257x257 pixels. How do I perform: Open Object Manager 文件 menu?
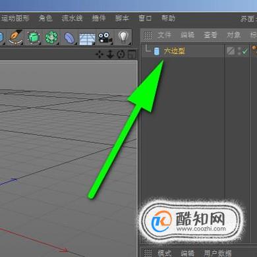point(164,35)
